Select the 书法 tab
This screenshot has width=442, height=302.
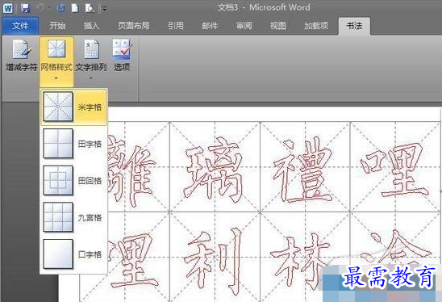pos(354,26)
